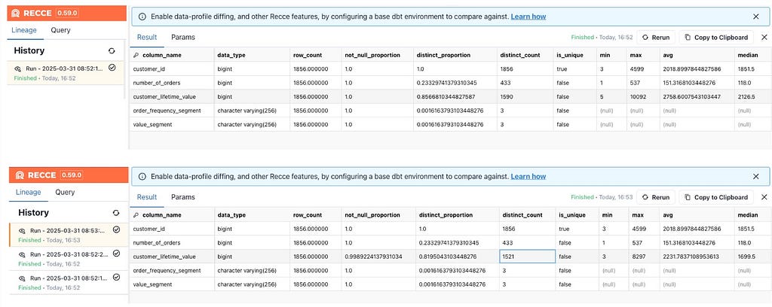Click distinct_proportion cell 0.8566810344827587

(x=455, y=97)
